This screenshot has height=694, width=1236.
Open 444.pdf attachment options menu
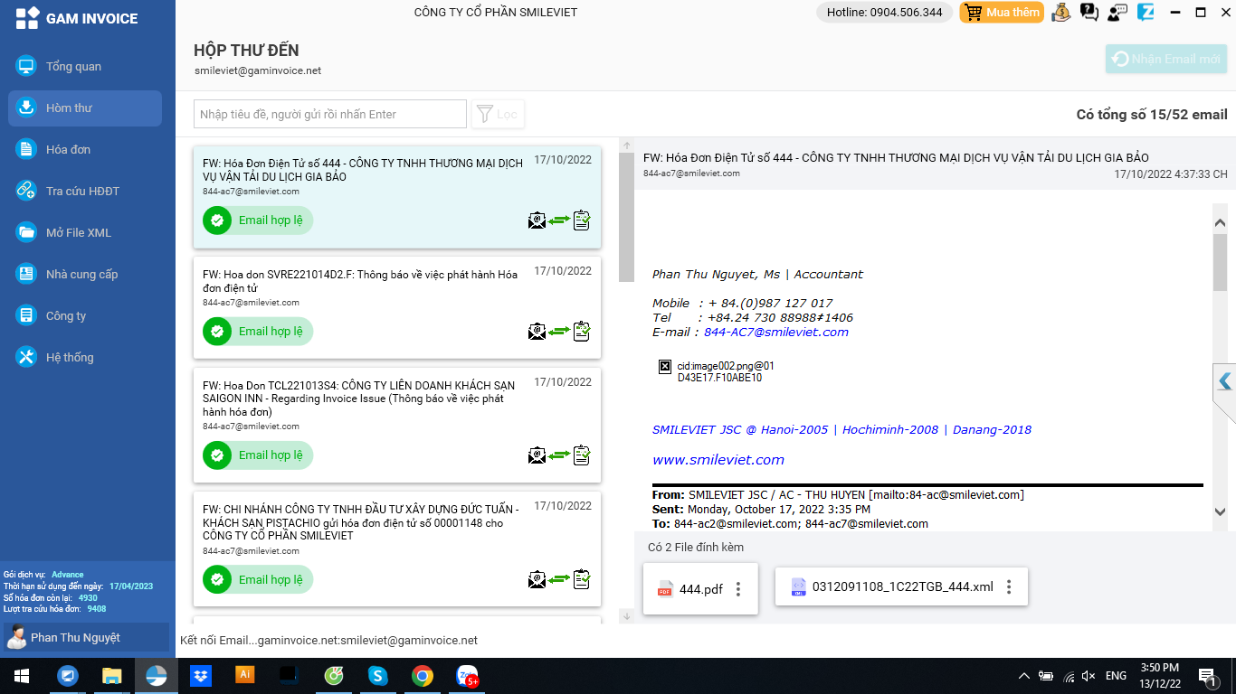click(738, 589)
